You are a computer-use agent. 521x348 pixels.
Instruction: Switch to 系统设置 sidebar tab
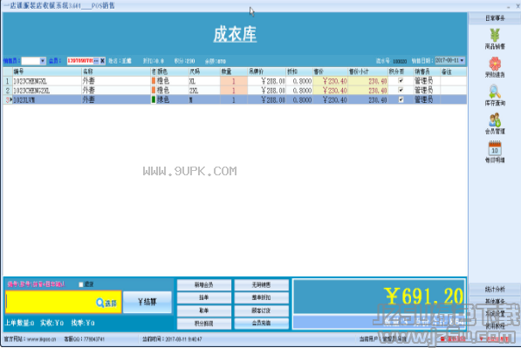click(x=495, y=313)
